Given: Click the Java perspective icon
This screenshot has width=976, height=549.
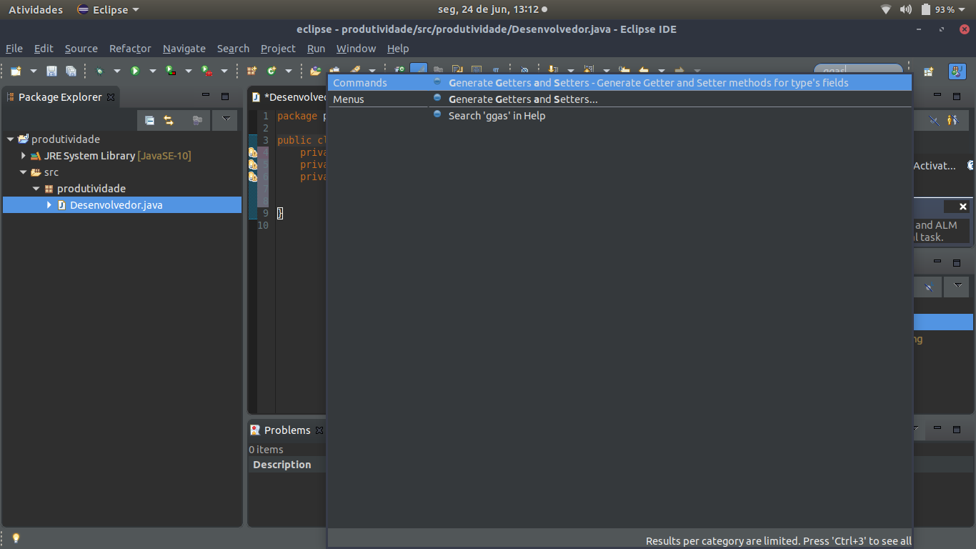Looking at the screenshot, I should (x=957, y=71).
